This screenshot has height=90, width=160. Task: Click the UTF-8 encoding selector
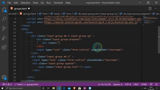(x=128, y=84)
